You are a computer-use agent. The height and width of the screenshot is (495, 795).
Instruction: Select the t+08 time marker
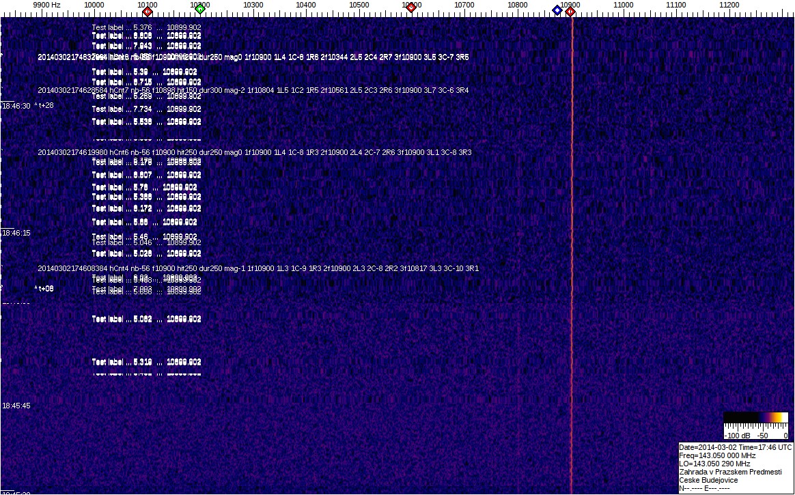(x=44, y=288)
